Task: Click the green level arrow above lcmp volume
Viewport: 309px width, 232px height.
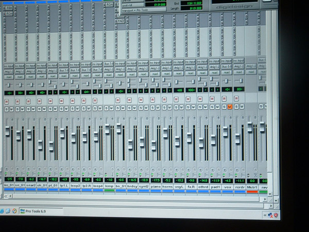Action: pyautogui.click(x=106, y=175)
